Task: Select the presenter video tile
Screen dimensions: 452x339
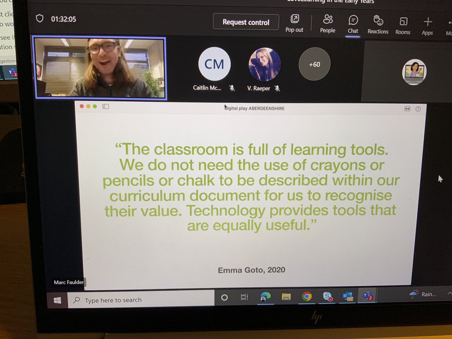Action: [100, 67]
